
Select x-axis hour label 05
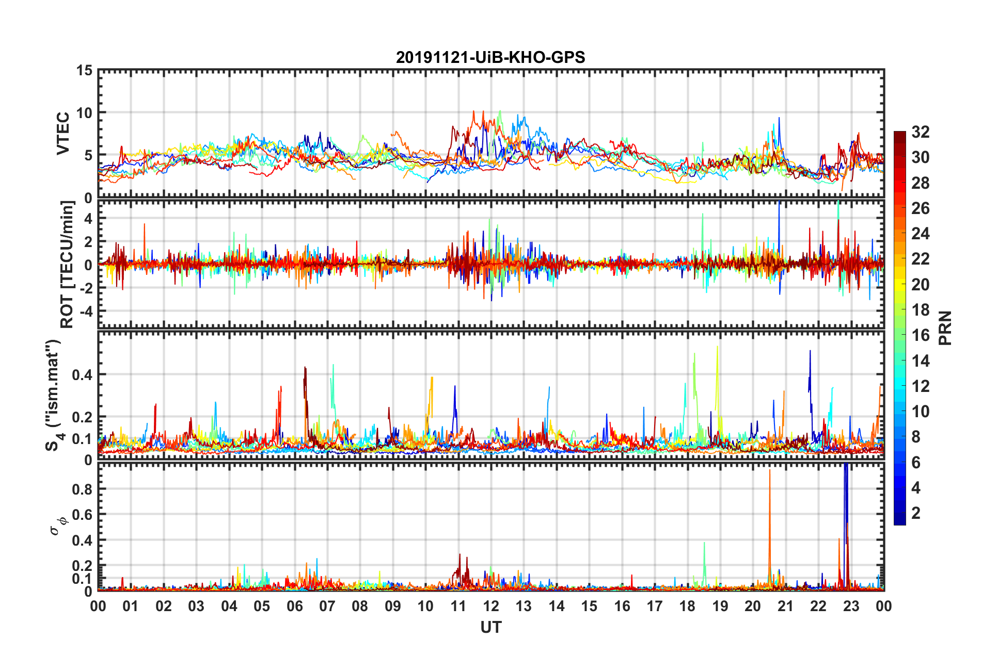(262, 606)
